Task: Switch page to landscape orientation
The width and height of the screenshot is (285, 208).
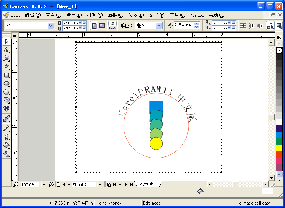Action: [x=102, y=26]
